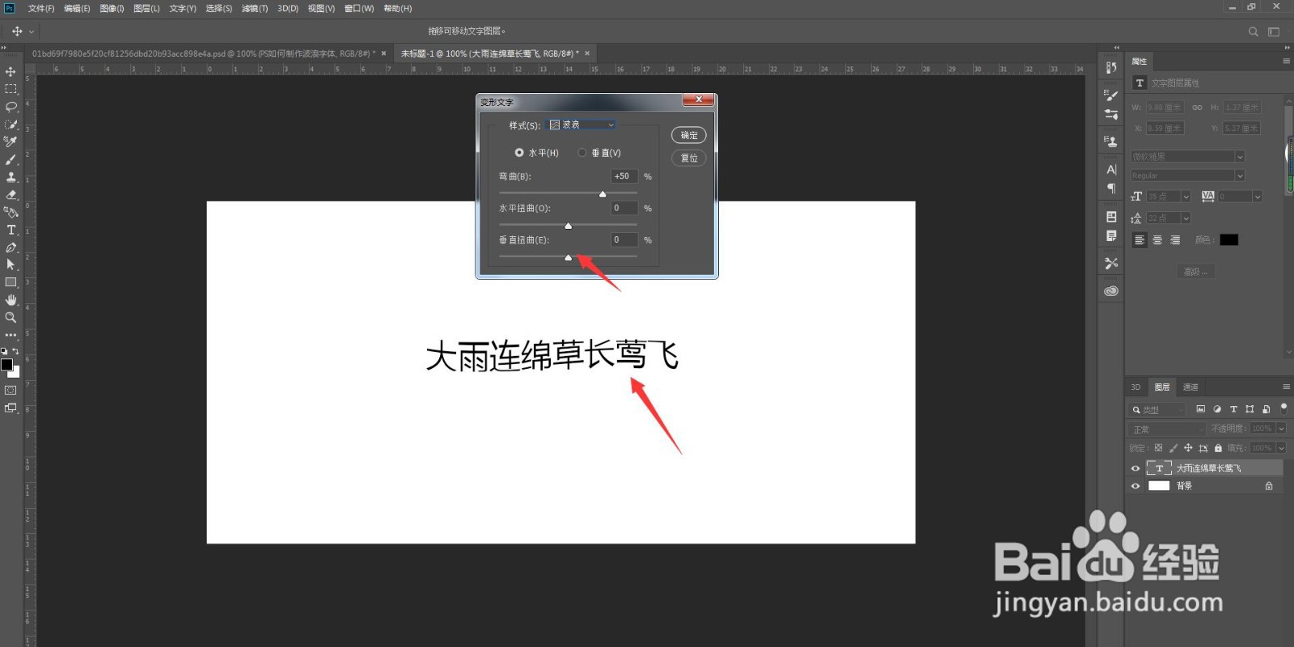Select the Eraser tool
The width and height of the screenshot is (1294, 647).
click(x=11, y=195)
